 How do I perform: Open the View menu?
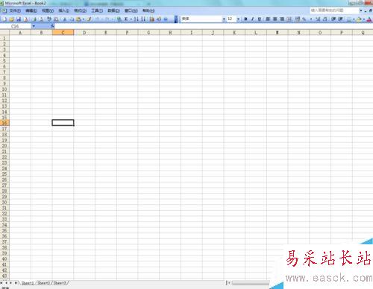point(48,10)
